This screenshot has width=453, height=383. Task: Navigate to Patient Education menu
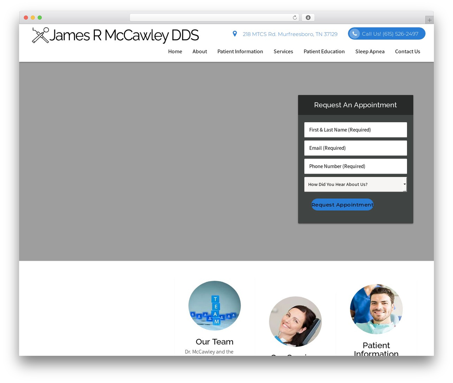click(x=324, y=52)
